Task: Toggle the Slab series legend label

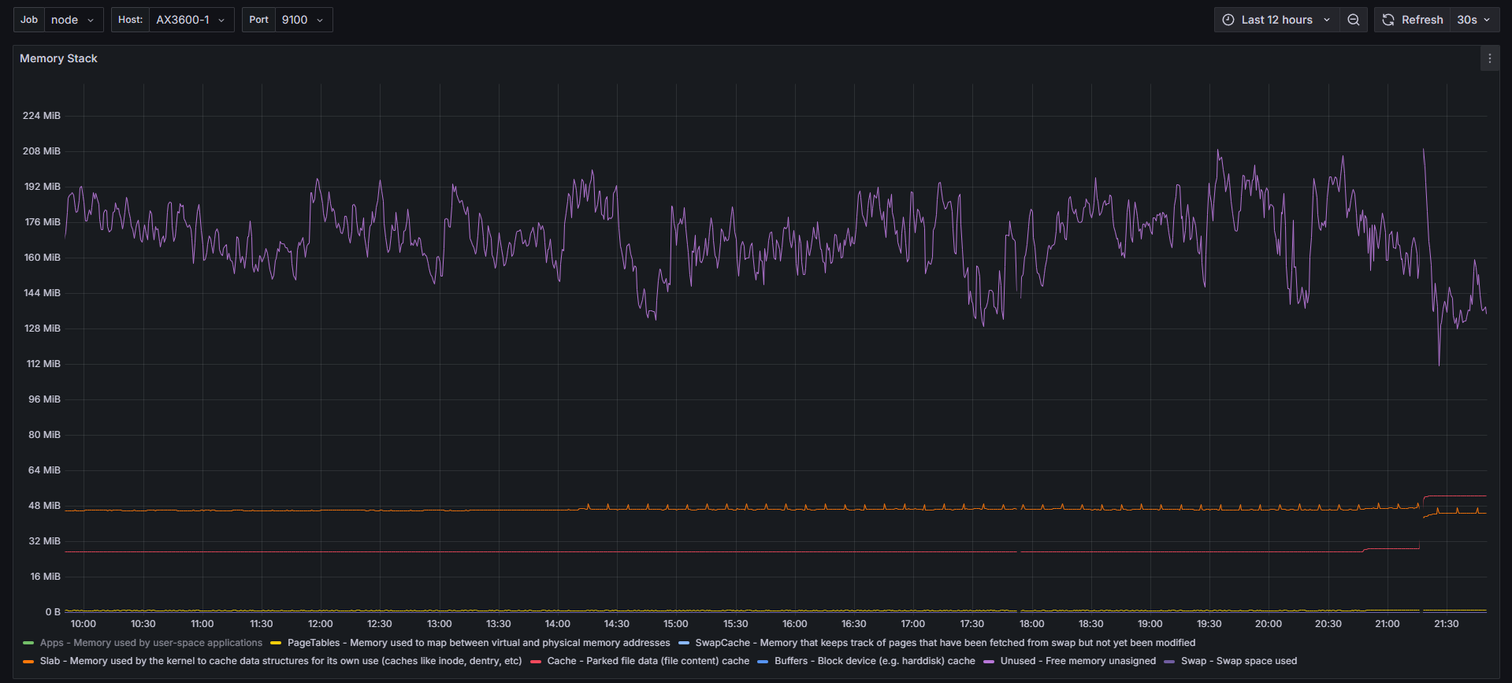Action: coord(280,661)
